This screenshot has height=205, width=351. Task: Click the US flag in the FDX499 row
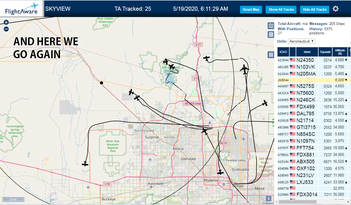pyautogui.click(x=292, y=106)
